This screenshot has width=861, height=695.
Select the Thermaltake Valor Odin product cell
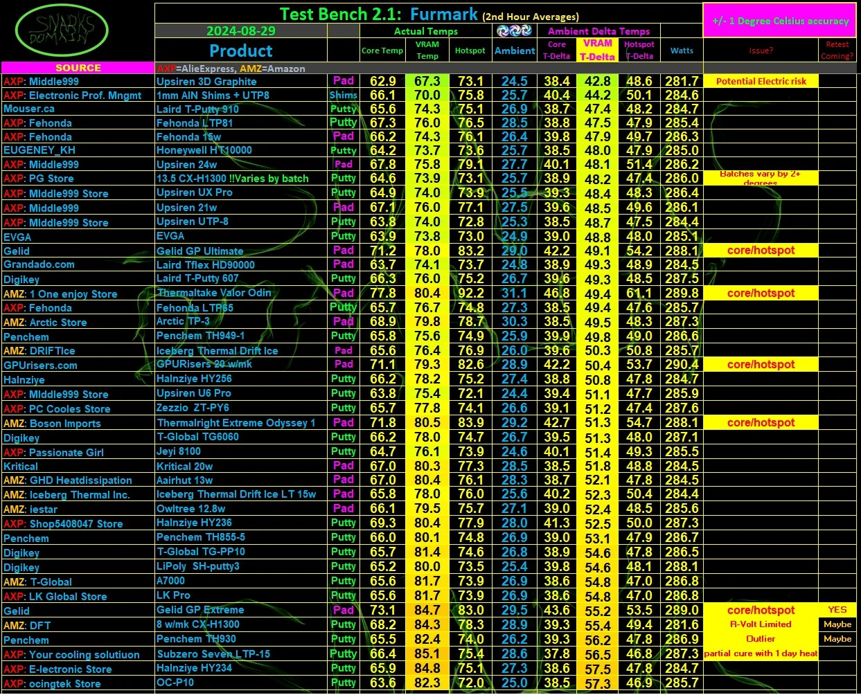(x=241, y=293)
